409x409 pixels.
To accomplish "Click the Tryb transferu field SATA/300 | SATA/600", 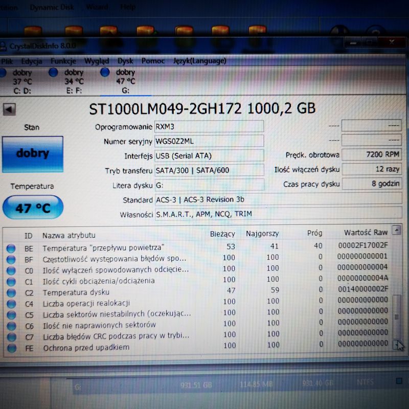I will pos(209,170).
